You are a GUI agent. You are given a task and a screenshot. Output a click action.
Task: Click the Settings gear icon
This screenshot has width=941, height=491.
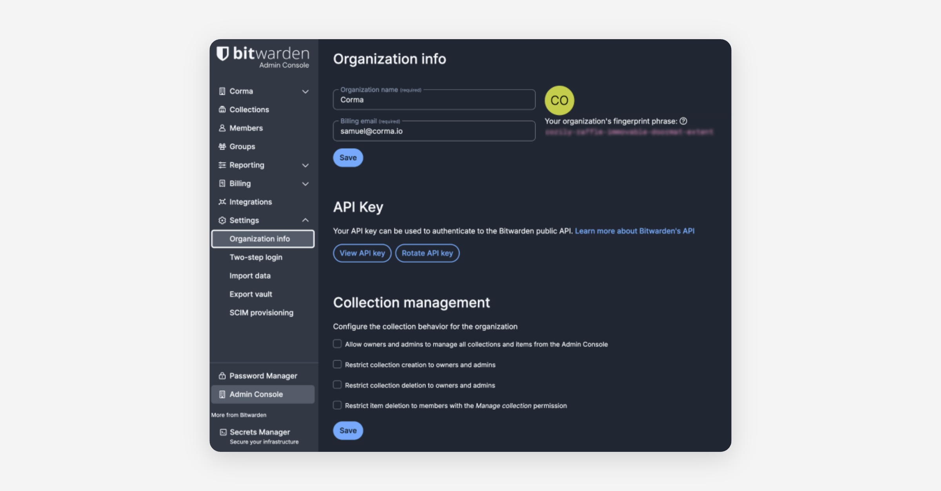click(222, 220)
